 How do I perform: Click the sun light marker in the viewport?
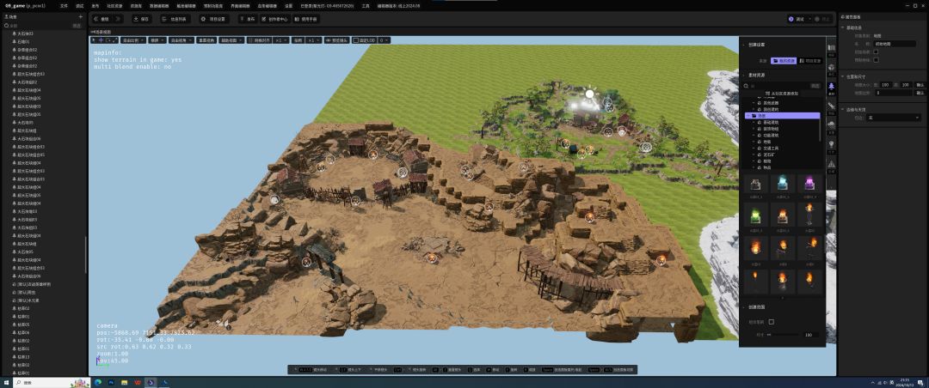coord(589,94)
